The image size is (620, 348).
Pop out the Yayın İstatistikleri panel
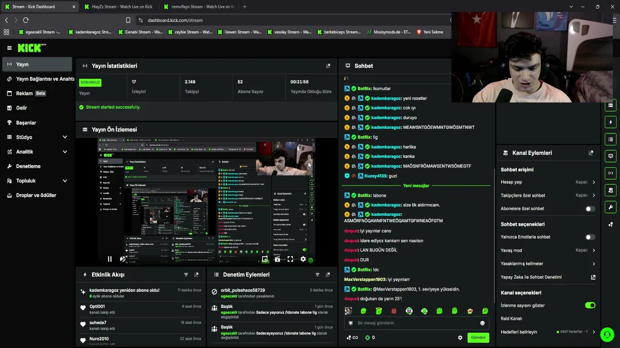(328, 66)
